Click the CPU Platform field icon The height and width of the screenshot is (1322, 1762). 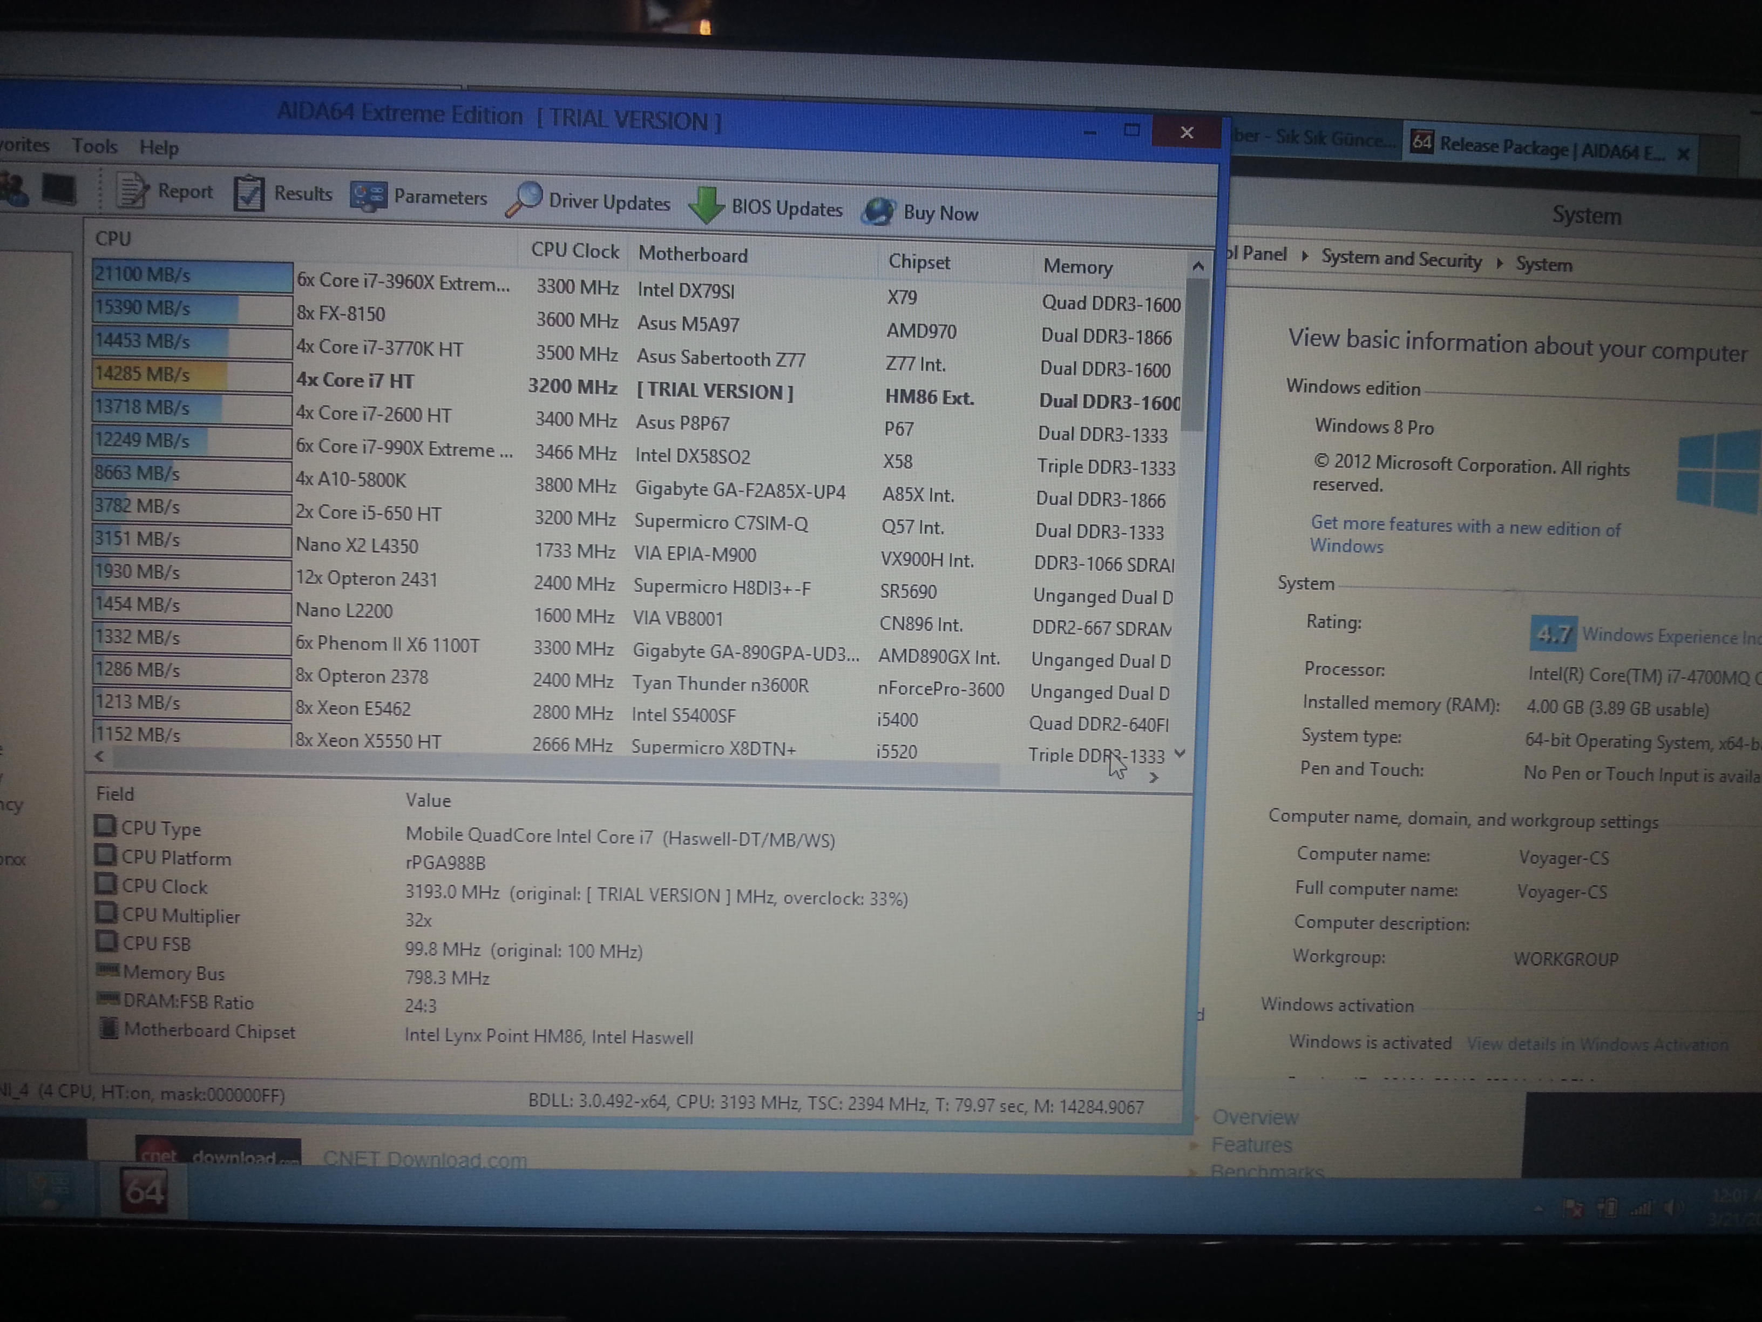click(x=104, y=855)
